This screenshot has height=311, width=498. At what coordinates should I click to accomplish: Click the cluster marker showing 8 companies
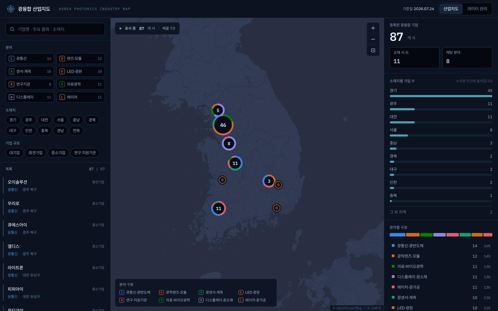(229, 143)
